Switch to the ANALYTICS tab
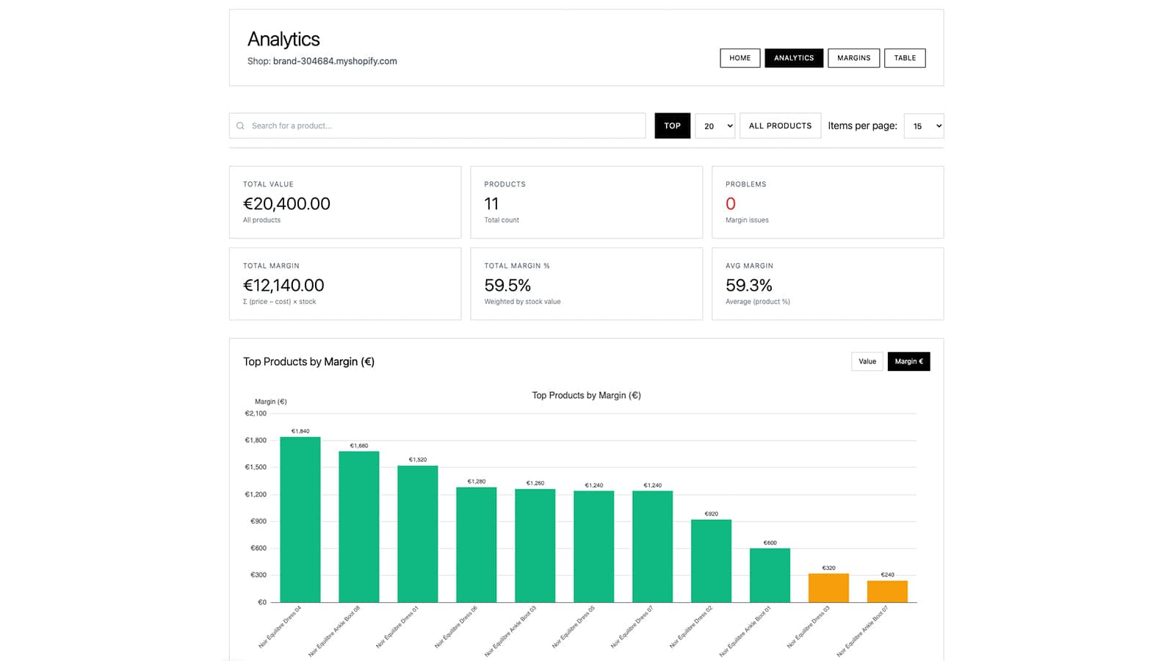 794,58
